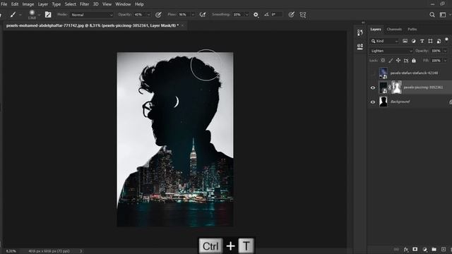This screenshot has width=452, height=254.
Task: Open the Help menu
Action: [139, 4]
